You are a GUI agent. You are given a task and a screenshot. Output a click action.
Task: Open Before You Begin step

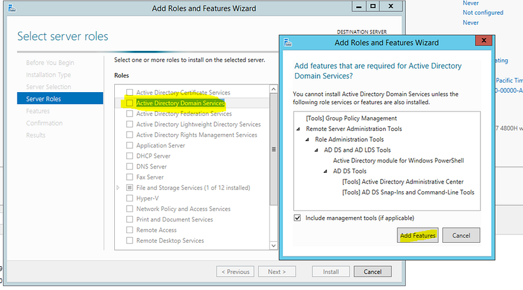click(50, 63)
